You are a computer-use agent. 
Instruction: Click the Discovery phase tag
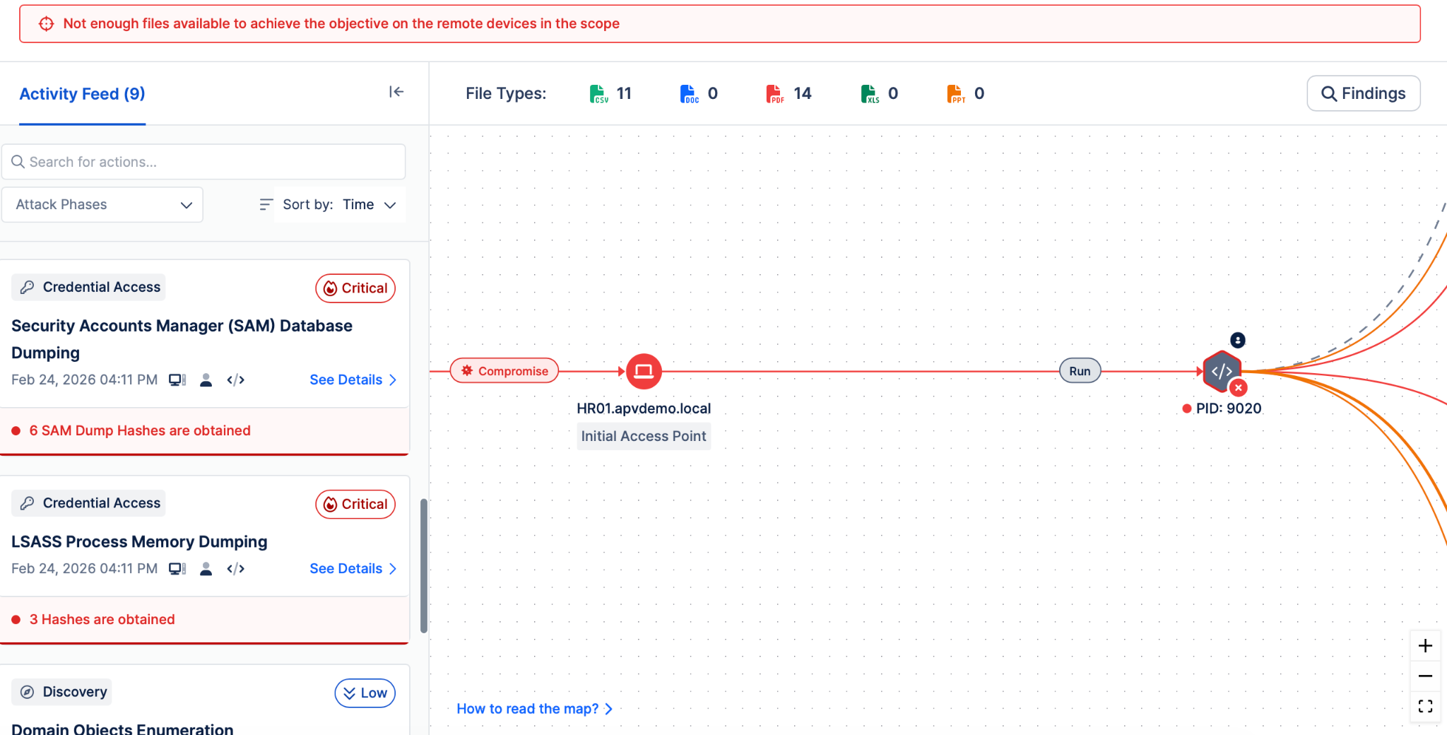click(x=62, y=692)
